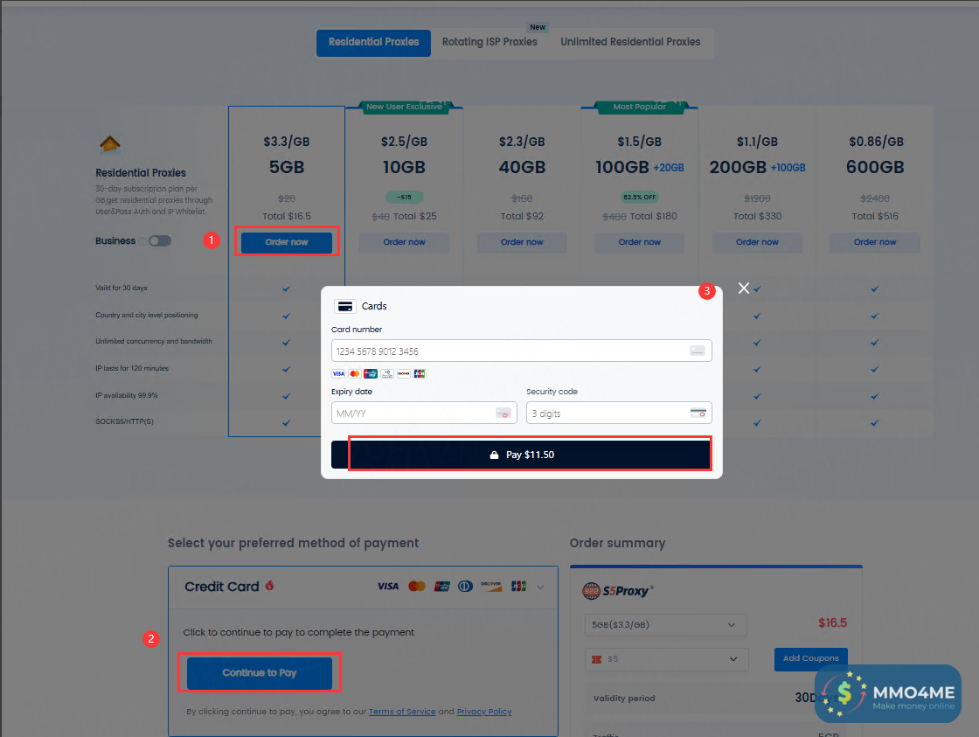Click 'IP availability 99.9%' feature label

pos(126,395)
